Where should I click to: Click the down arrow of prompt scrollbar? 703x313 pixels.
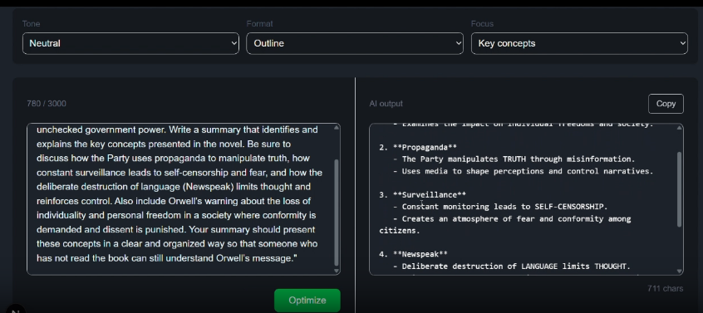click(x=337, y=271)
